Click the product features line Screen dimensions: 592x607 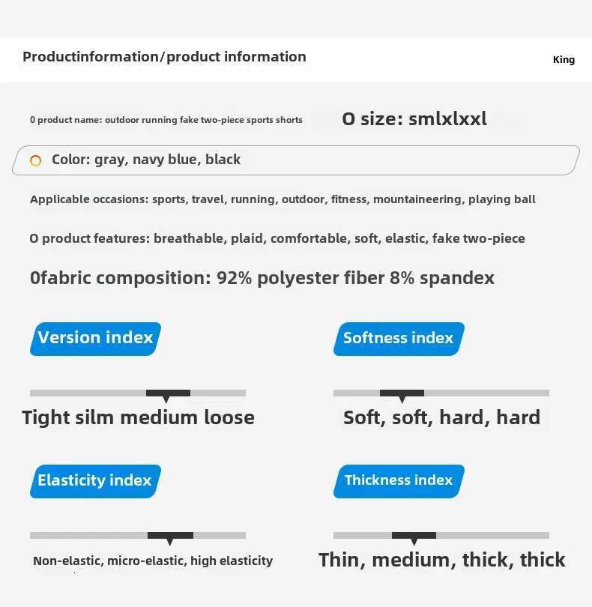click(277, 238)
